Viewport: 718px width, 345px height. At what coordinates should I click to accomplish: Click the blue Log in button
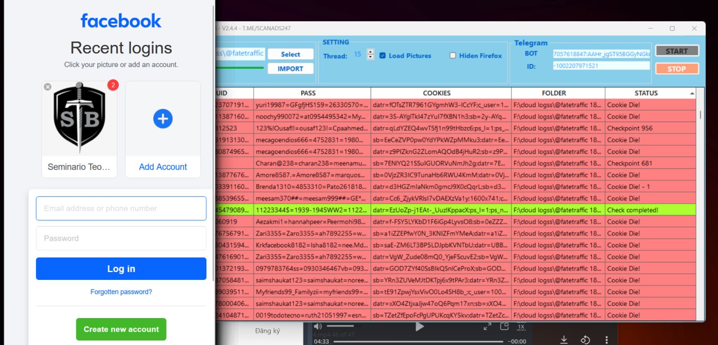coord(121,269)
